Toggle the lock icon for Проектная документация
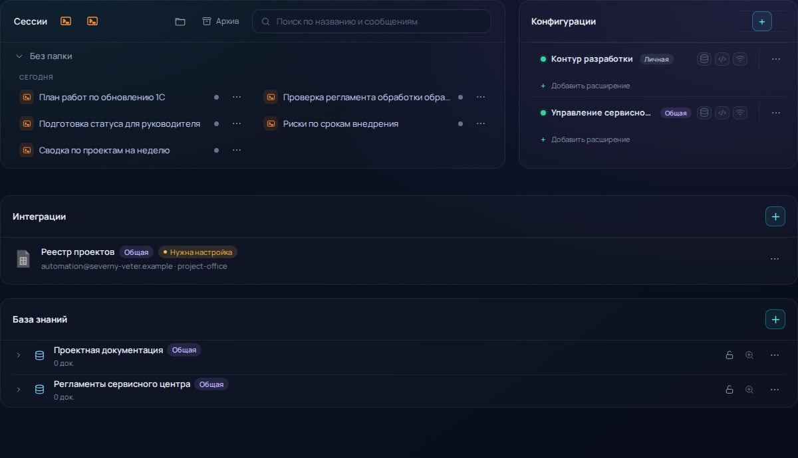The width and height of the screenshot is (798, 458). tap(730, 355)
